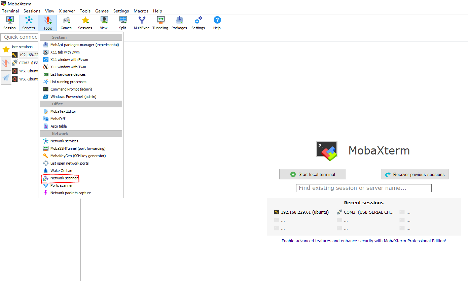
Task: Choose Wake On Lan
Action: (x=81, y=171)
